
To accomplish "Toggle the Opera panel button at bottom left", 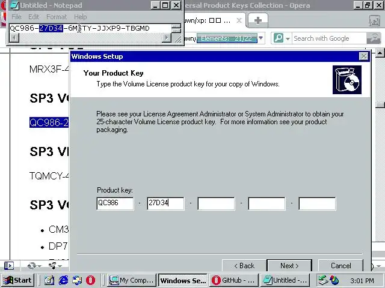I will tap(9, 266).
